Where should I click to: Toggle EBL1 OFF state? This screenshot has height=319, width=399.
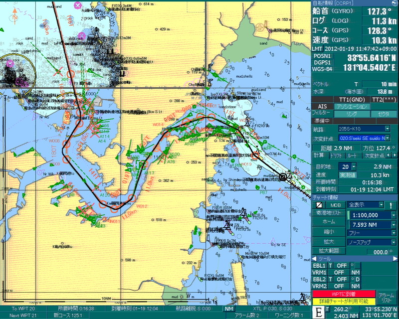[x=341, y=266]
